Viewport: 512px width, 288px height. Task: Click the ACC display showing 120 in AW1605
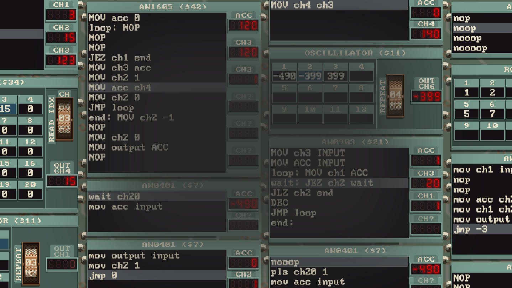pos(244,26)
